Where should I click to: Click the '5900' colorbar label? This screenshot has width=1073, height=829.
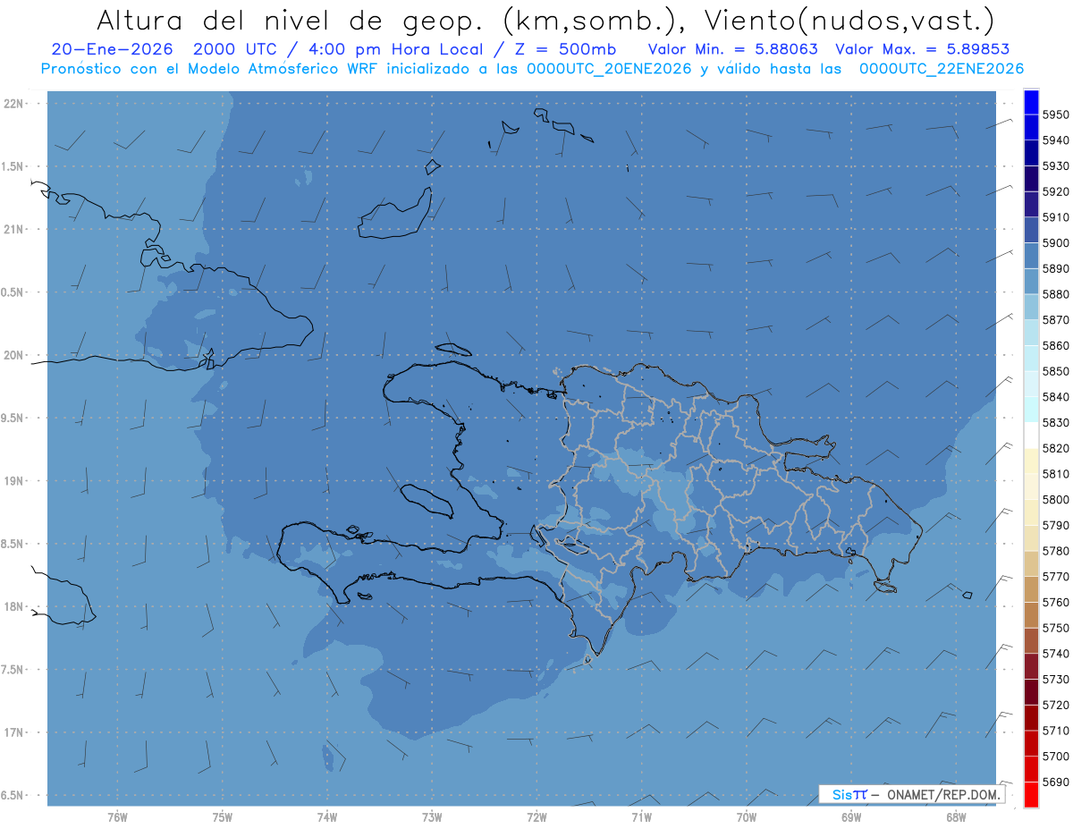1056,242
